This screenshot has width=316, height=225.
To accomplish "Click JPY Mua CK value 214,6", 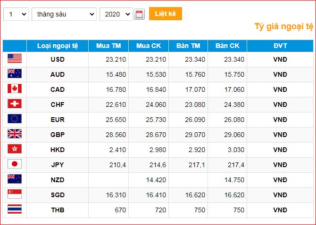I will tap(158, 165).
